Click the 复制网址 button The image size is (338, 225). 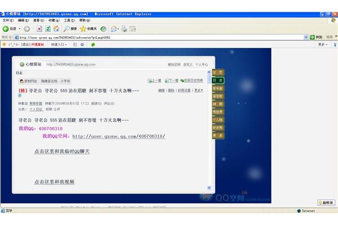(29, 81)
